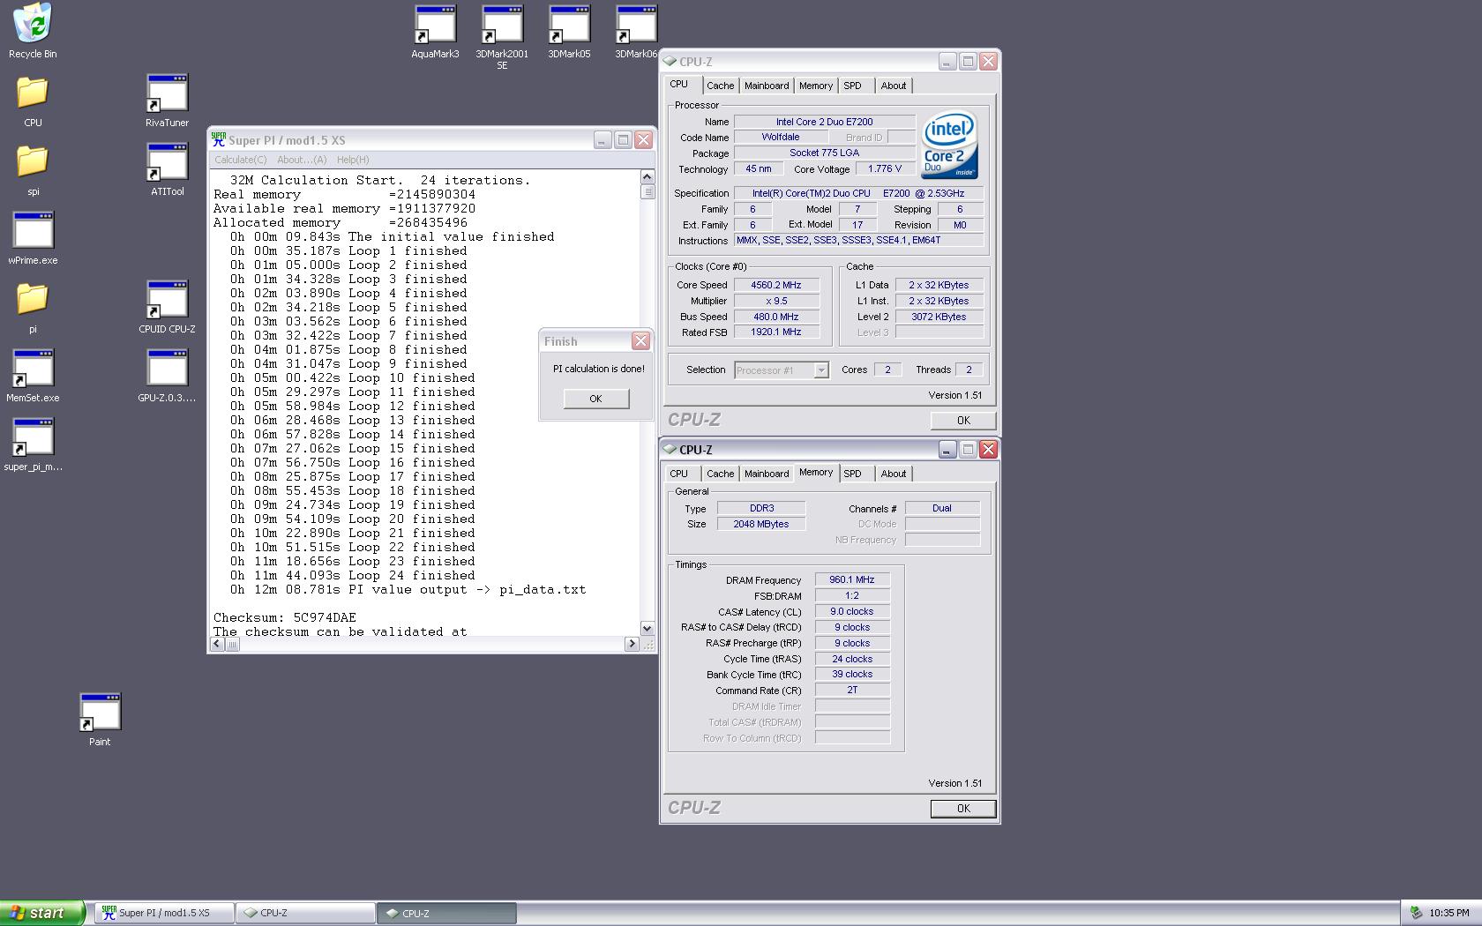This screenshot has width=1482, height=926.
Task: Click top CPU-Z window title icon
Action: [670, 62]
